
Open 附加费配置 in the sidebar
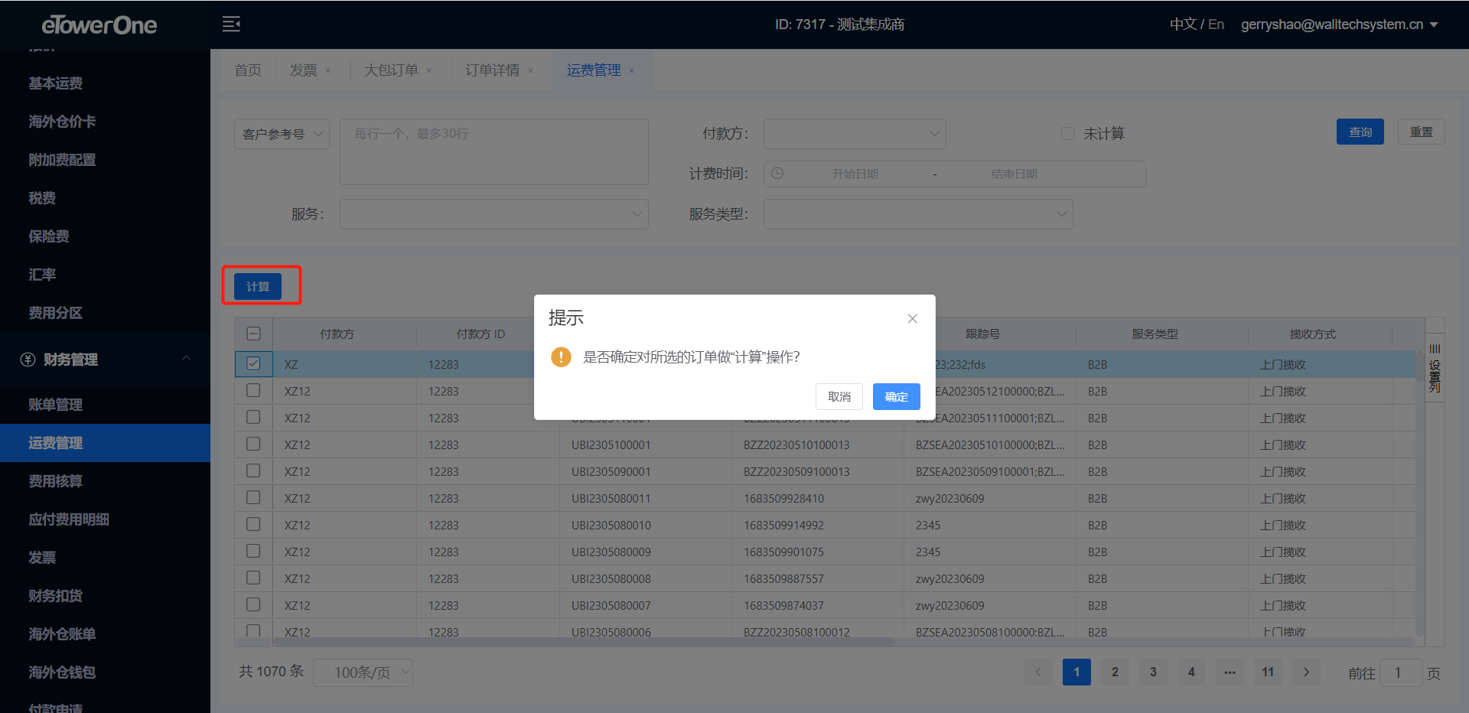tap(105, 160)
